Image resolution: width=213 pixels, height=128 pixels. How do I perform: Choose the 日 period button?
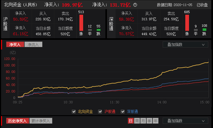pyautogui.click(x=131, y=121)
